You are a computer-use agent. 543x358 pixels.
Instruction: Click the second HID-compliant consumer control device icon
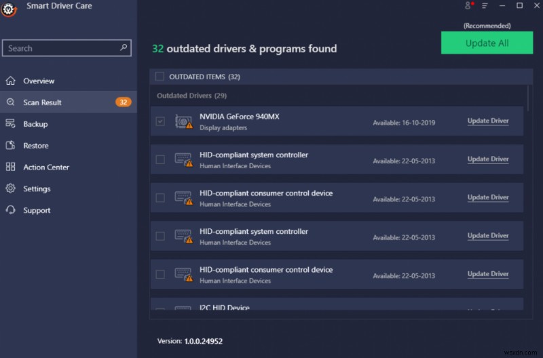click(x=183, y=275)
